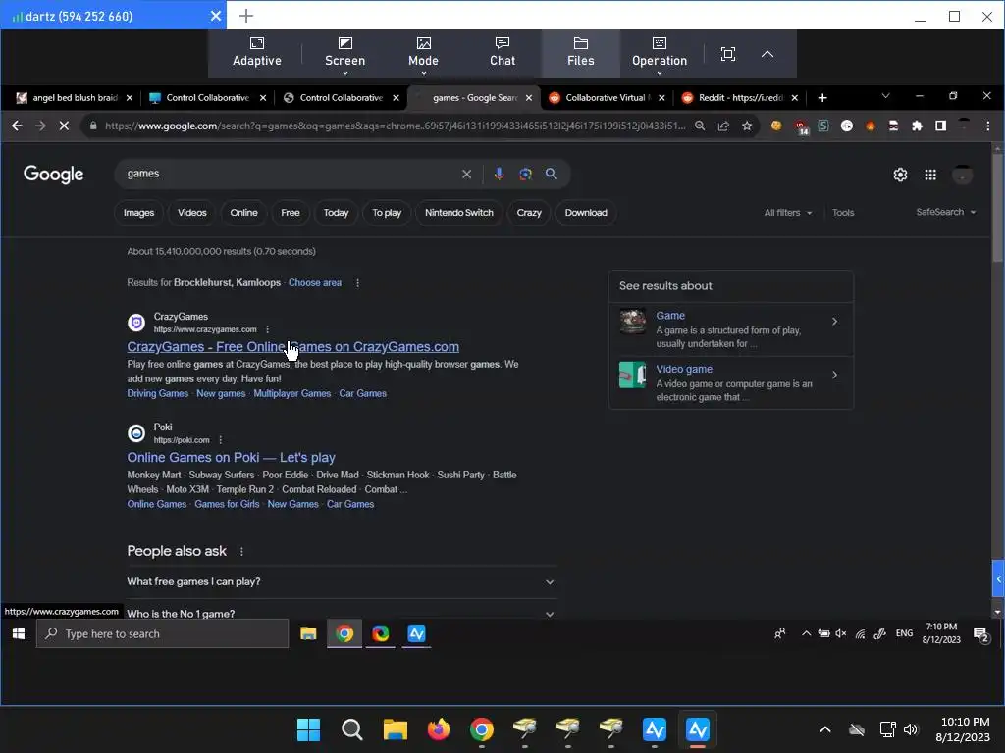
Task: Switch to first Control Collaborative tab
Action: pyautogui.click(x=207, y=97)
